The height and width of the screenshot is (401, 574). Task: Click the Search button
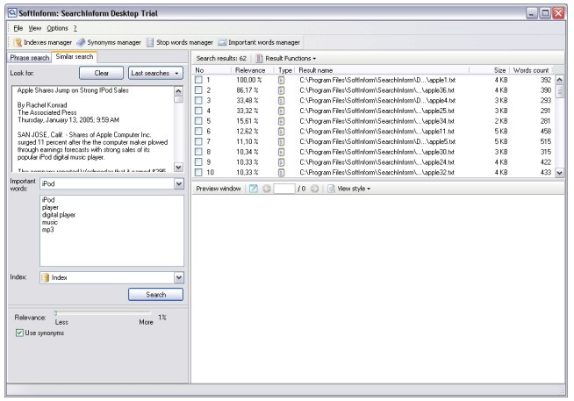coord(155,295)
